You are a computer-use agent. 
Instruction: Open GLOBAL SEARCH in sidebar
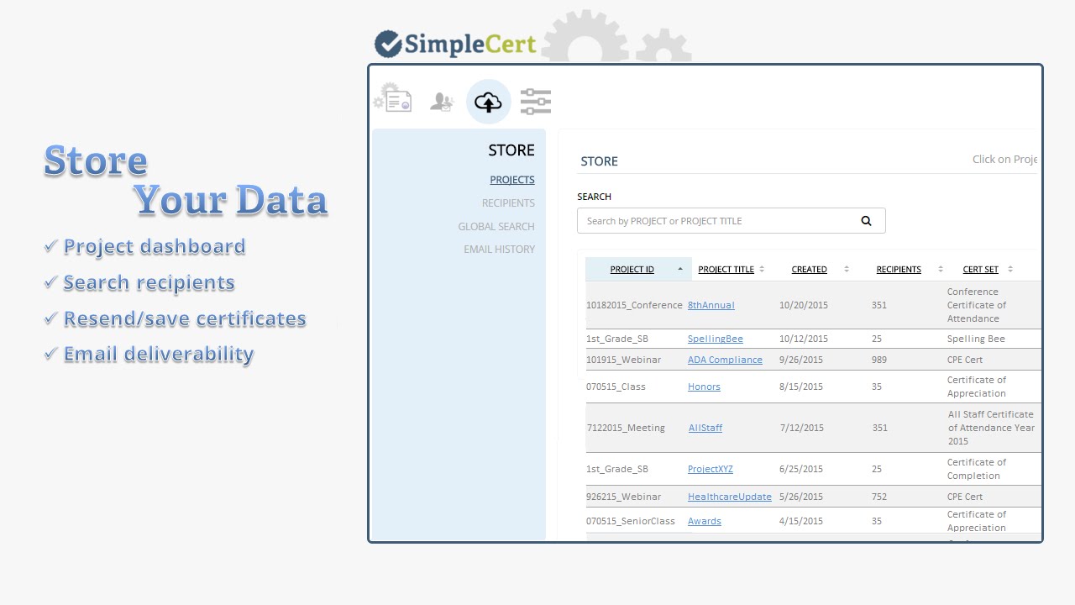point(496,227)
